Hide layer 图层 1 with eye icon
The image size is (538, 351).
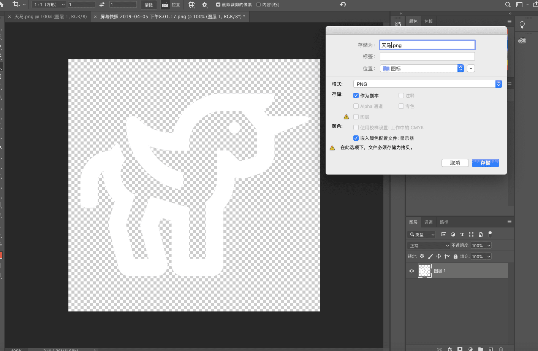pos(411,271)
